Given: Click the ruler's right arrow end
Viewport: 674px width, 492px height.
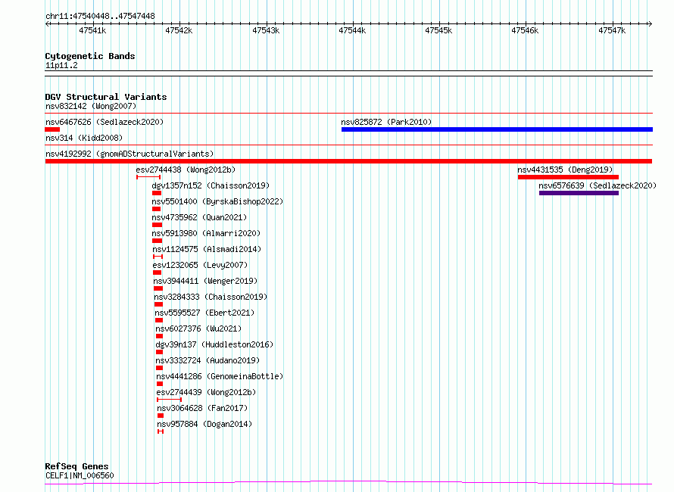Looking at the screenshot, I should [650, 23].
